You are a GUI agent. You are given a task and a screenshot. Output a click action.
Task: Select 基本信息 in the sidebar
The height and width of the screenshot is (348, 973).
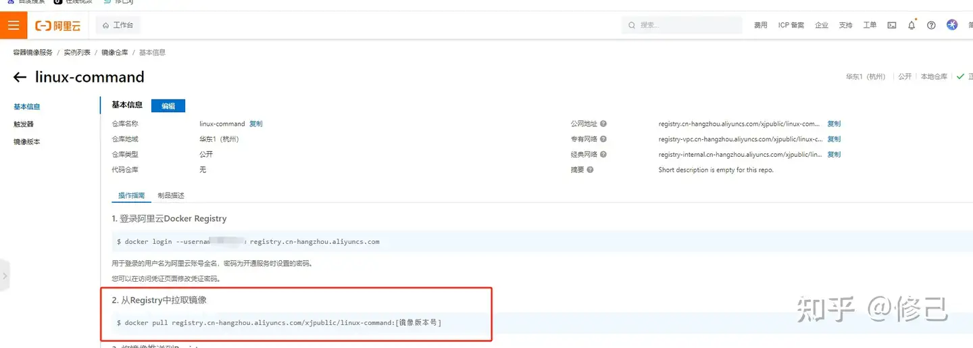click(27, 107)
